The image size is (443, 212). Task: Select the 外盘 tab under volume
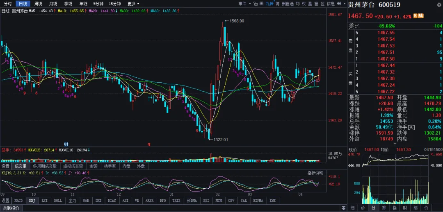tap(141, 166)
